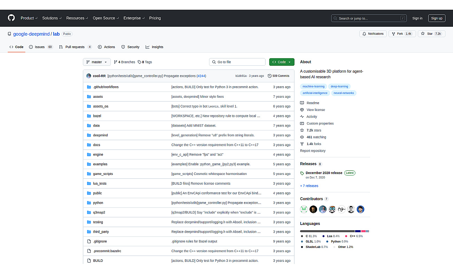Click the Sign in link
The width and height of the screenshot is (453, 274).
tap(417, 18)
